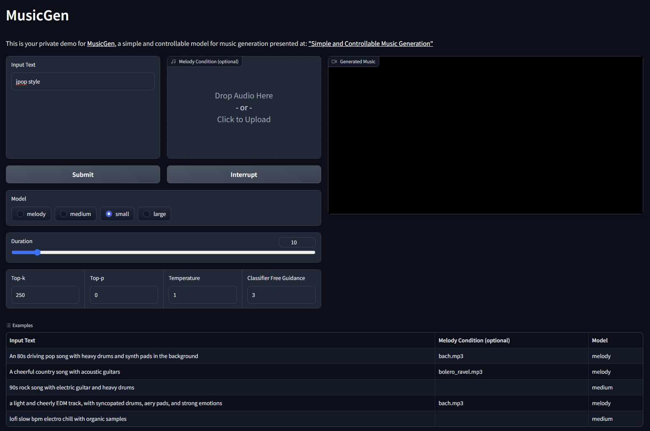Click the list icon beside Examples
Screen dimensions: 650x431
[x=8, y=325]
